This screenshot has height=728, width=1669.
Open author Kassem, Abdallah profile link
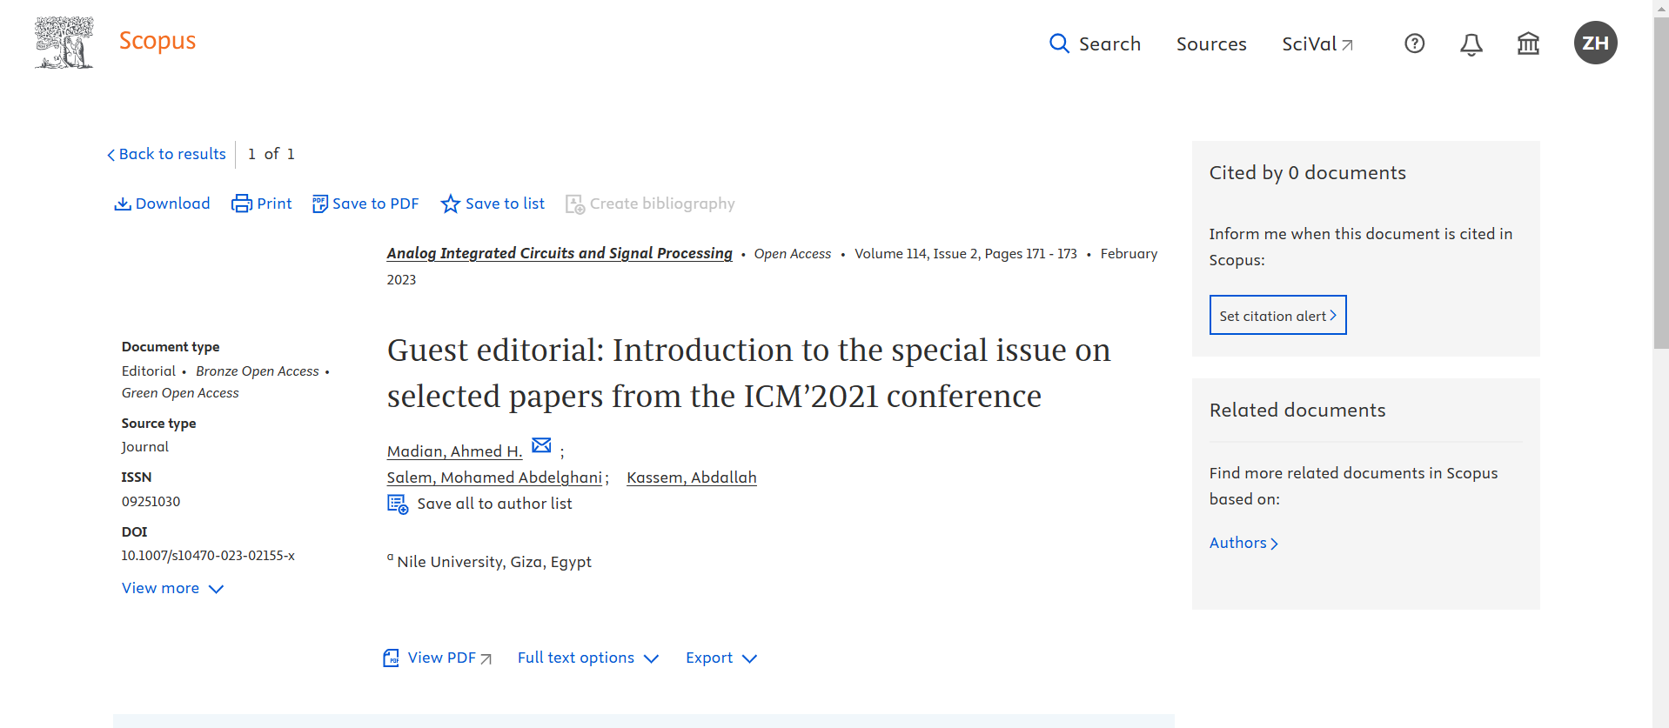pos(691,478)
